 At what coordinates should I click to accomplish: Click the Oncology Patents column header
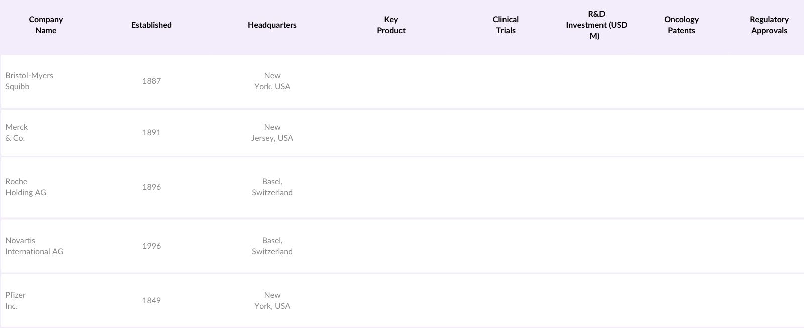pos(681,25)
